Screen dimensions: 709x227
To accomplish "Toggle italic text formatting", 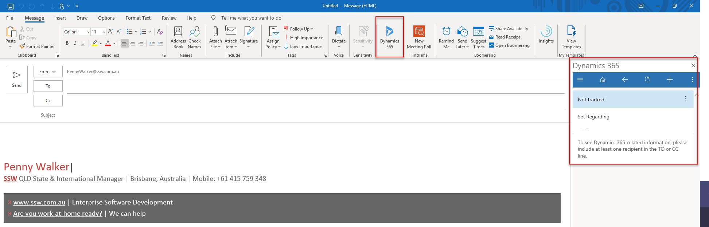I will [x=75, y=43].
